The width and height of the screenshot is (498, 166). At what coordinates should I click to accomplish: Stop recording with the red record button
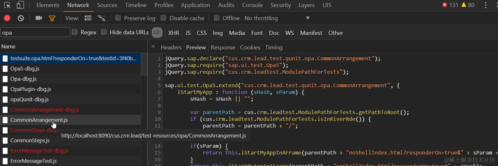[7, 18]
